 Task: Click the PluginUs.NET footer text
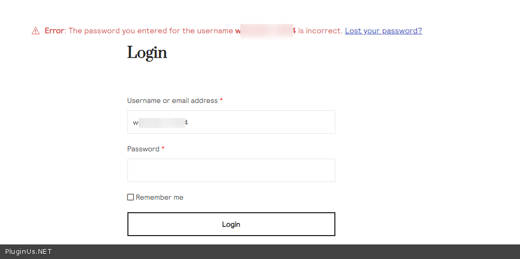[x=28, y=252]
